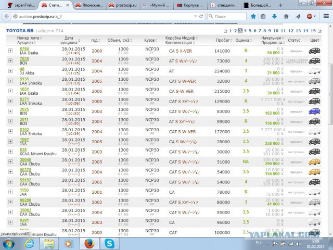Close the active Стати... tab
Screen dimensions: 333x250
68,5
